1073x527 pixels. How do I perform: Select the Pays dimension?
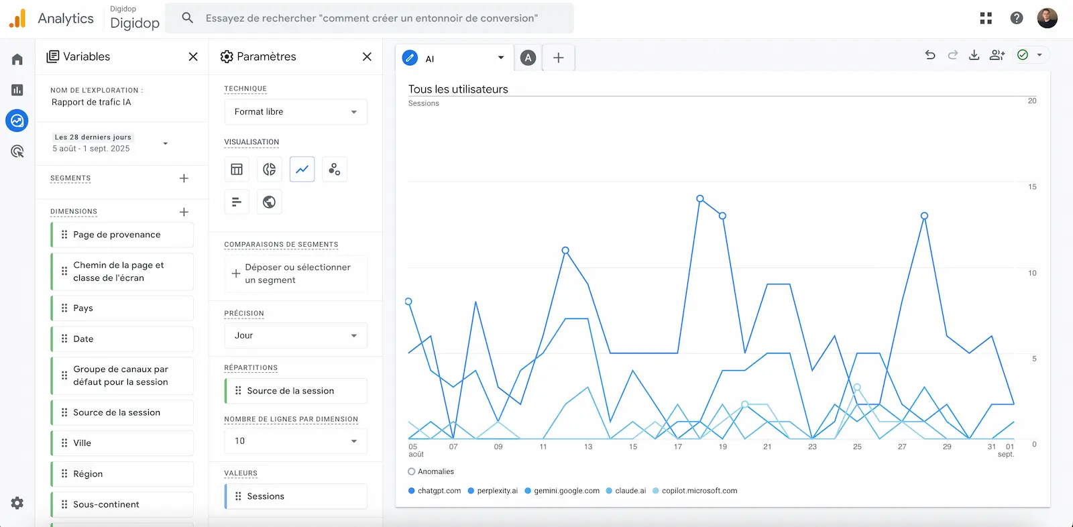(122, 308)
